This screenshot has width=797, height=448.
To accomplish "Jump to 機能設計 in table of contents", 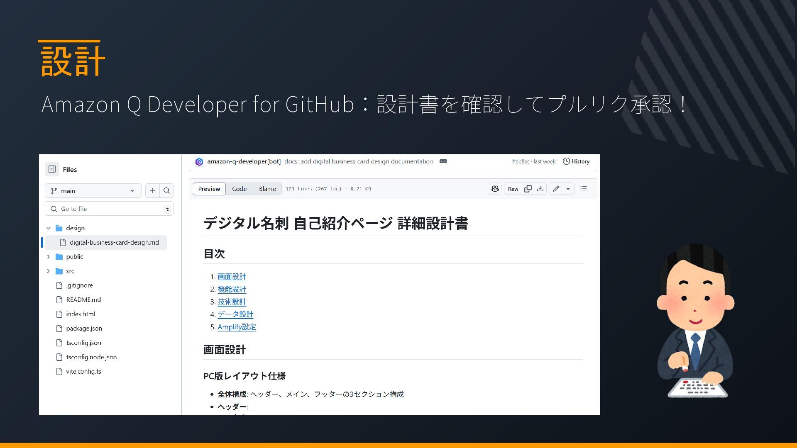I will click(232, 289).
